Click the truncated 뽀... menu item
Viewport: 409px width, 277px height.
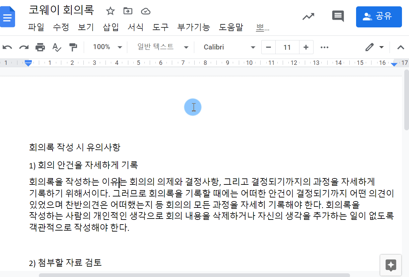[x=263, y=28]
